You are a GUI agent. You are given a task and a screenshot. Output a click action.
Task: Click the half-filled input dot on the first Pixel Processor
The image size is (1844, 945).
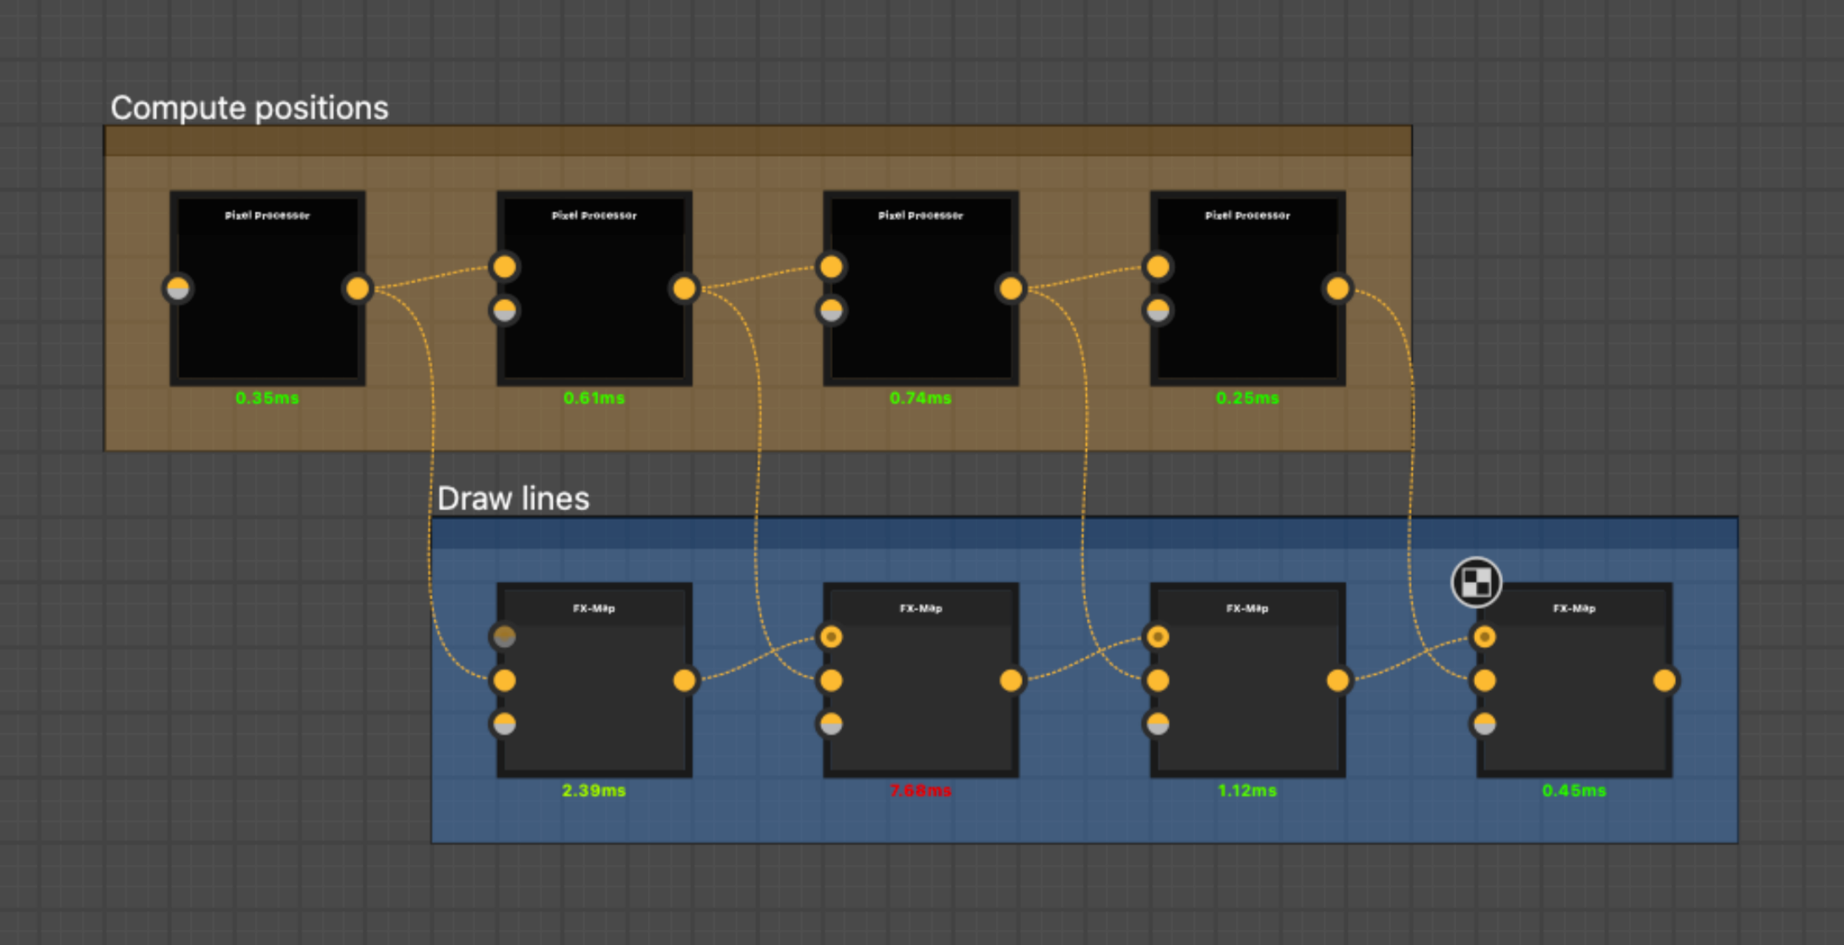pyautogui.click(x=176, y=289)
